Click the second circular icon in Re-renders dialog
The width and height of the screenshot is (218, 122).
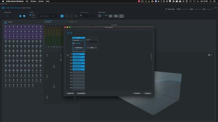pos(71,33)
